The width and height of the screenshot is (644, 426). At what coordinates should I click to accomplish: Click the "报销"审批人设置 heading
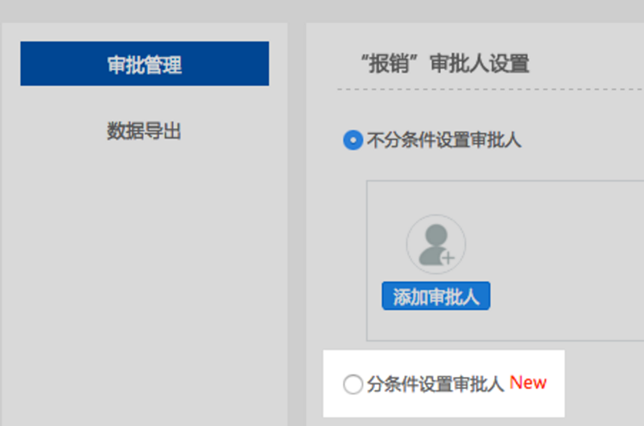[x=445, y=64]
